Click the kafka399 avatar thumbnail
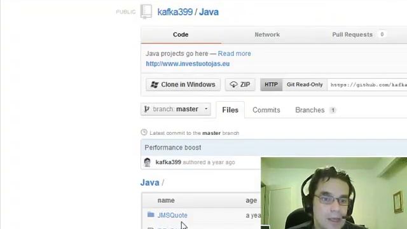The height and width of the screenshot is (229, 407). (x=148, y=162)
